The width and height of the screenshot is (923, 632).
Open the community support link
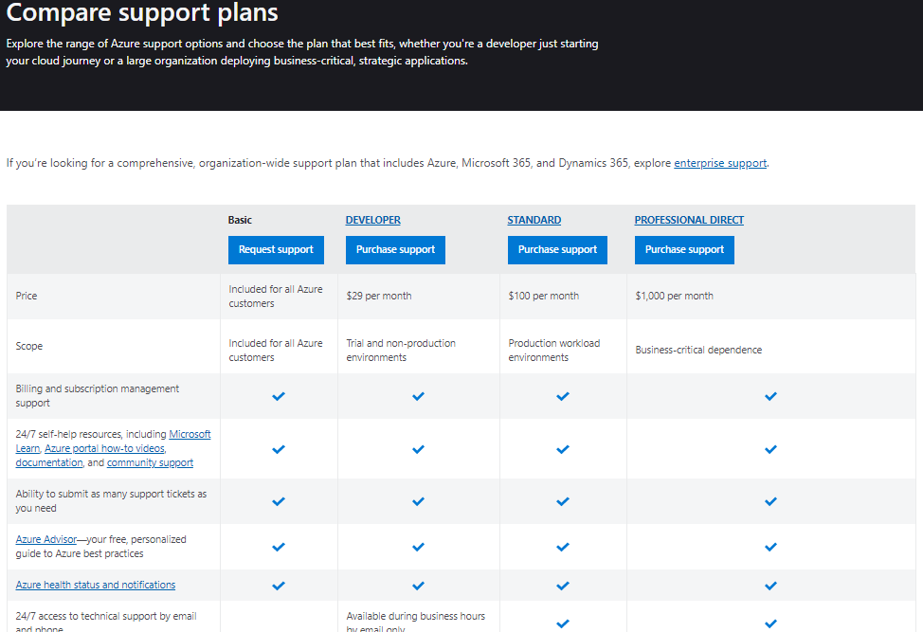pos(150,462)
